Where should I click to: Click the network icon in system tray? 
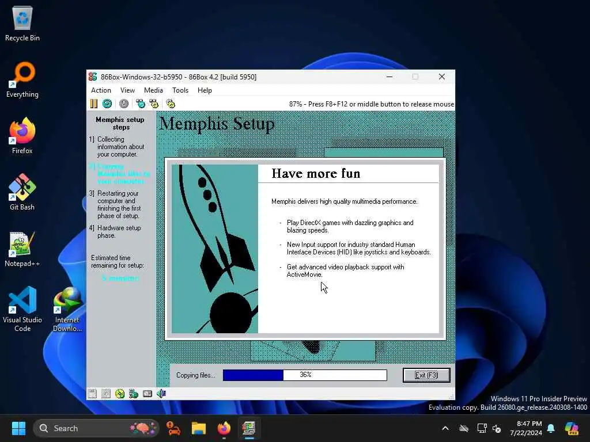point(482,428)
